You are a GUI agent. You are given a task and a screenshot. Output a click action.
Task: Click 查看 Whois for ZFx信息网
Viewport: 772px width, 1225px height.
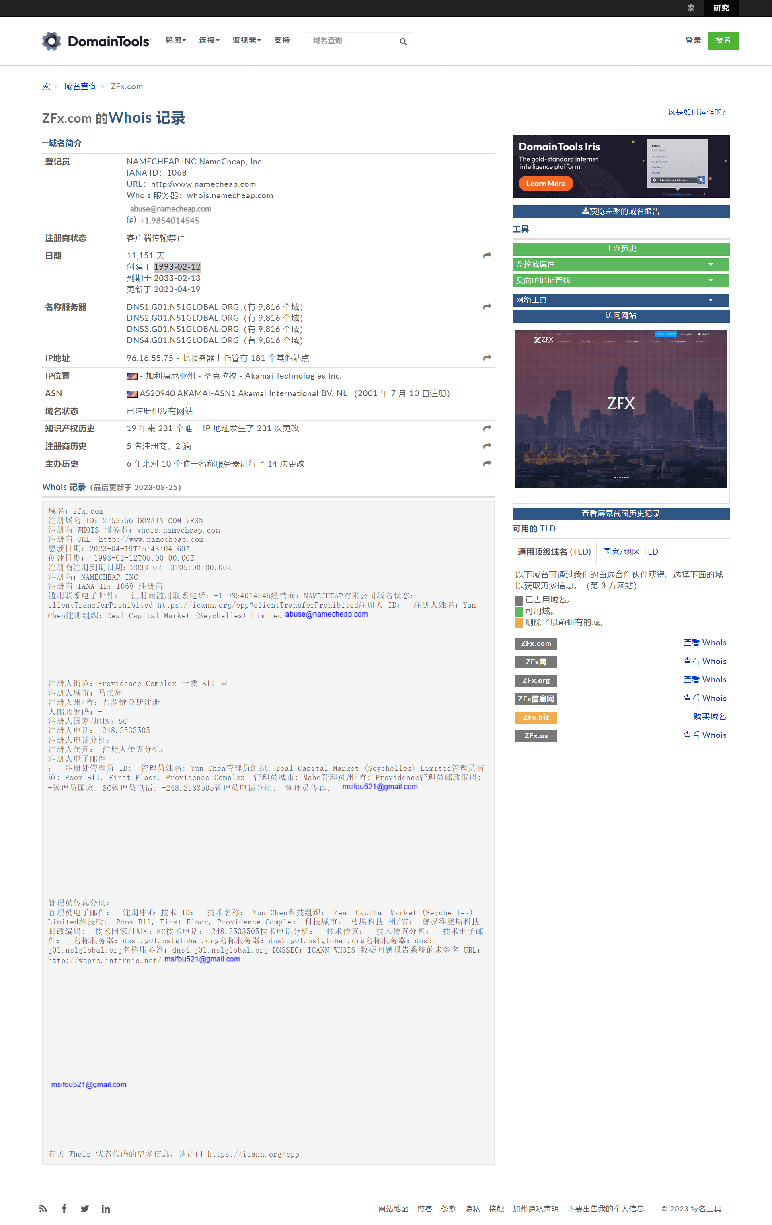click(704, 699)
